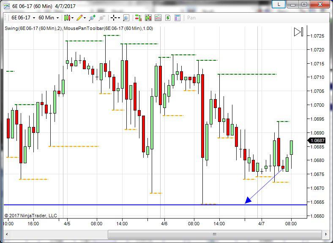Click the scrollbar left arrow
The height and width of the screenshot is (243, 333).
click(x=7, y=234)
